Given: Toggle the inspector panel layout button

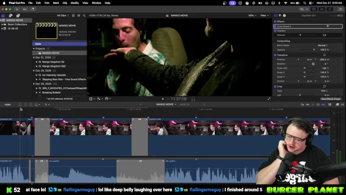Looking at the screenshot, I should (x=330, y=9).
